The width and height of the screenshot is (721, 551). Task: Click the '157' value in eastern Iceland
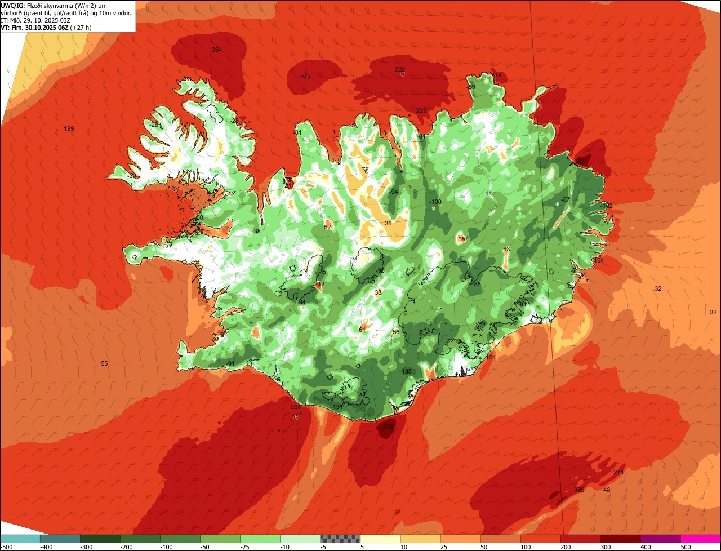click(463, 239)
